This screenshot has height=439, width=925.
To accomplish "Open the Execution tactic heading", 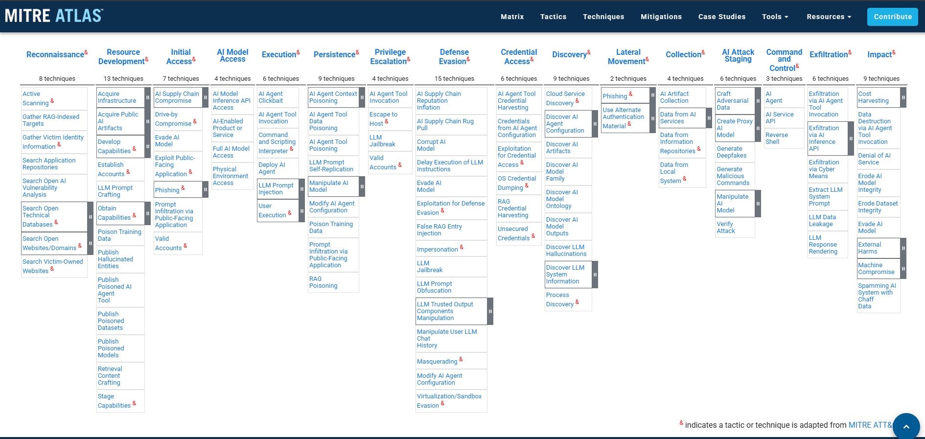I will coord(279,55).
